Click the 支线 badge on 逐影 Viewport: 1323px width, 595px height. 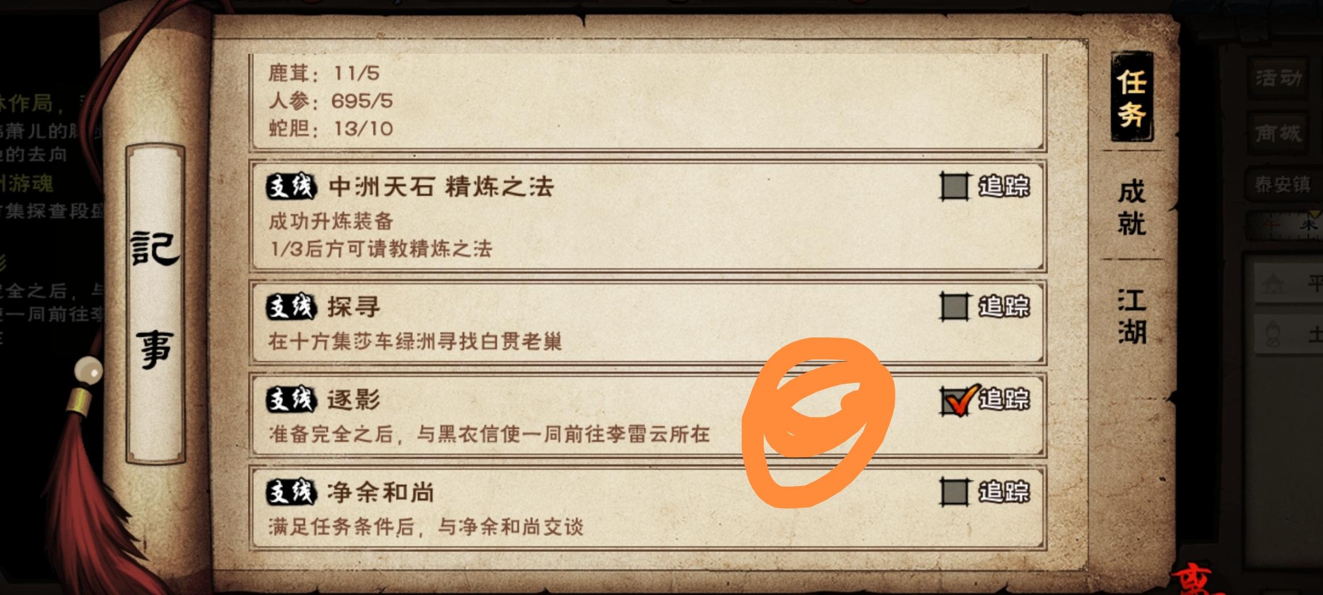click(291, 400)
